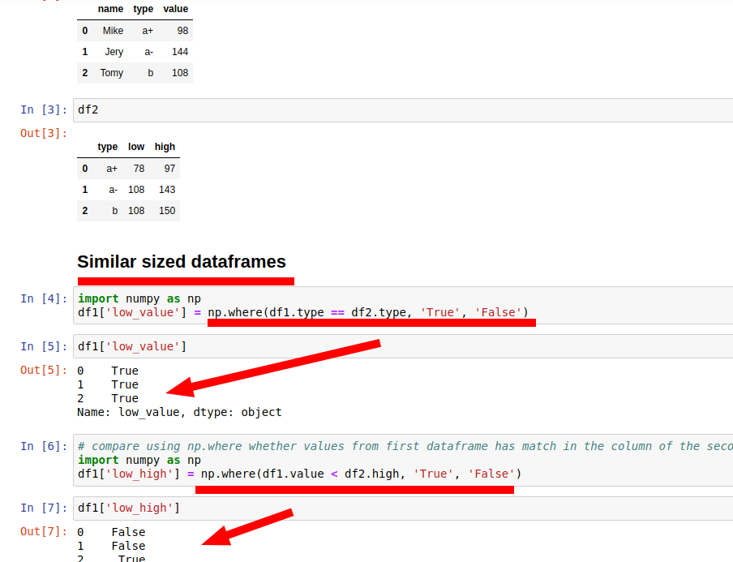Image resolution: width=733 pixels, height=562 pixels.
Task: Click the Tomy row index label 2
Action: pyautogui.click(x=84, y=72)
